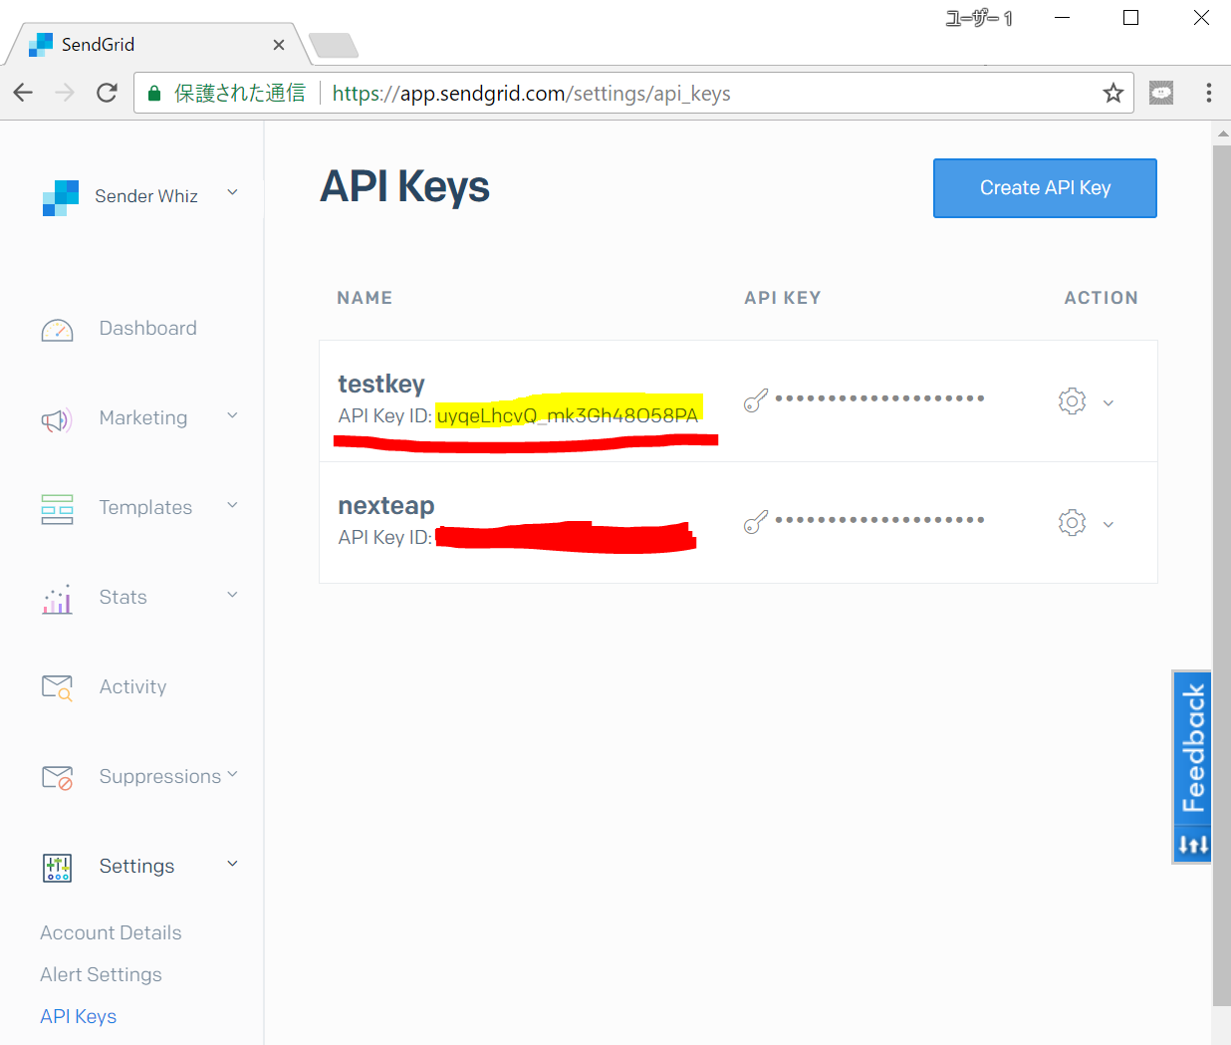Expand the Marketing menu chevron
This screenshot has height=1045, width=1231.
point(231,418)
